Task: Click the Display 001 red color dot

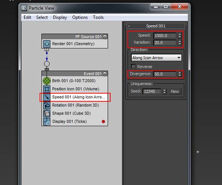Action: click(x=104, y=122)
